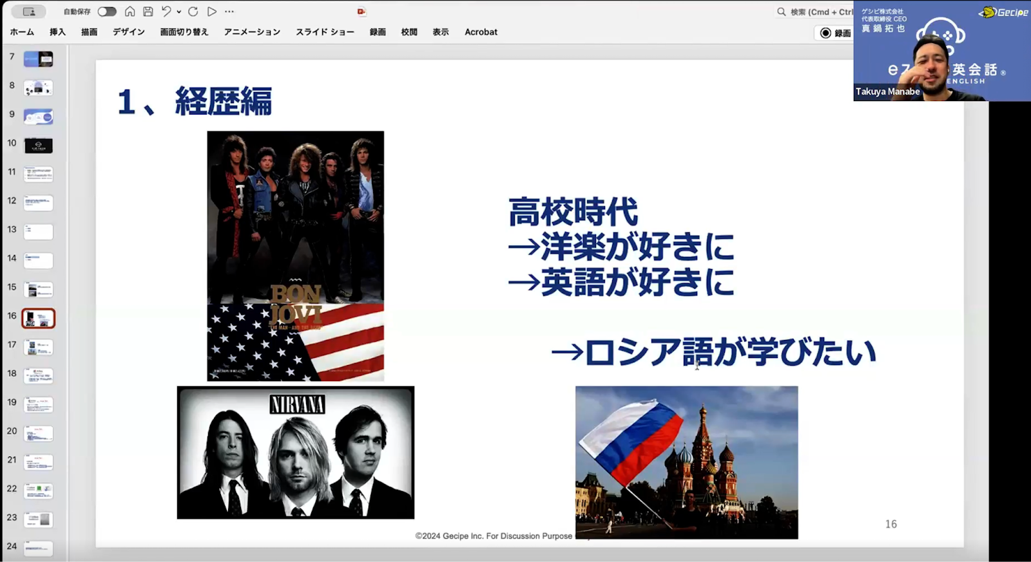Viewport: 1031px width, 562px height.
Task: Select slide 10 thumbnail
Action: coord(39,145)
